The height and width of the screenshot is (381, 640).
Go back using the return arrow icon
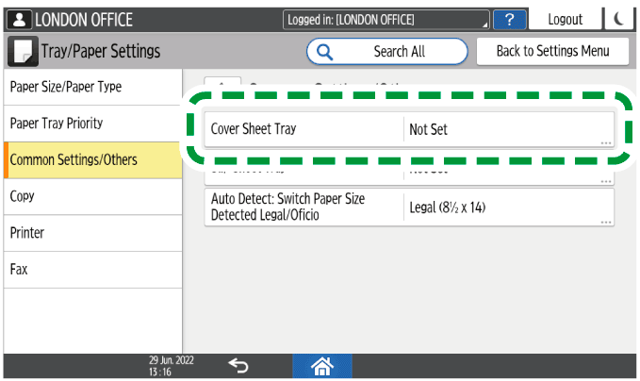coord(239,365)
